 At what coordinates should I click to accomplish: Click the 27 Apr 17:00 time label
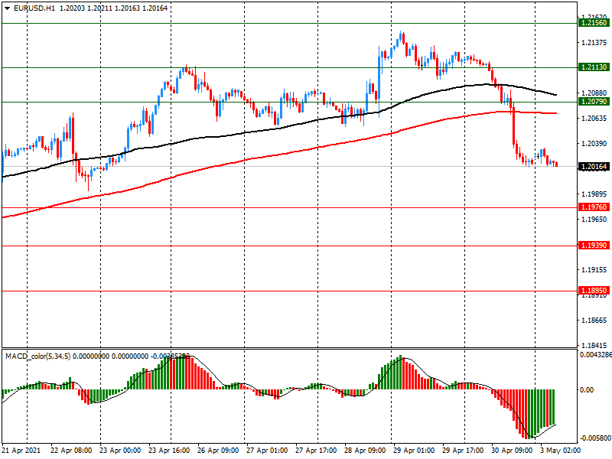tap(316, 451)
